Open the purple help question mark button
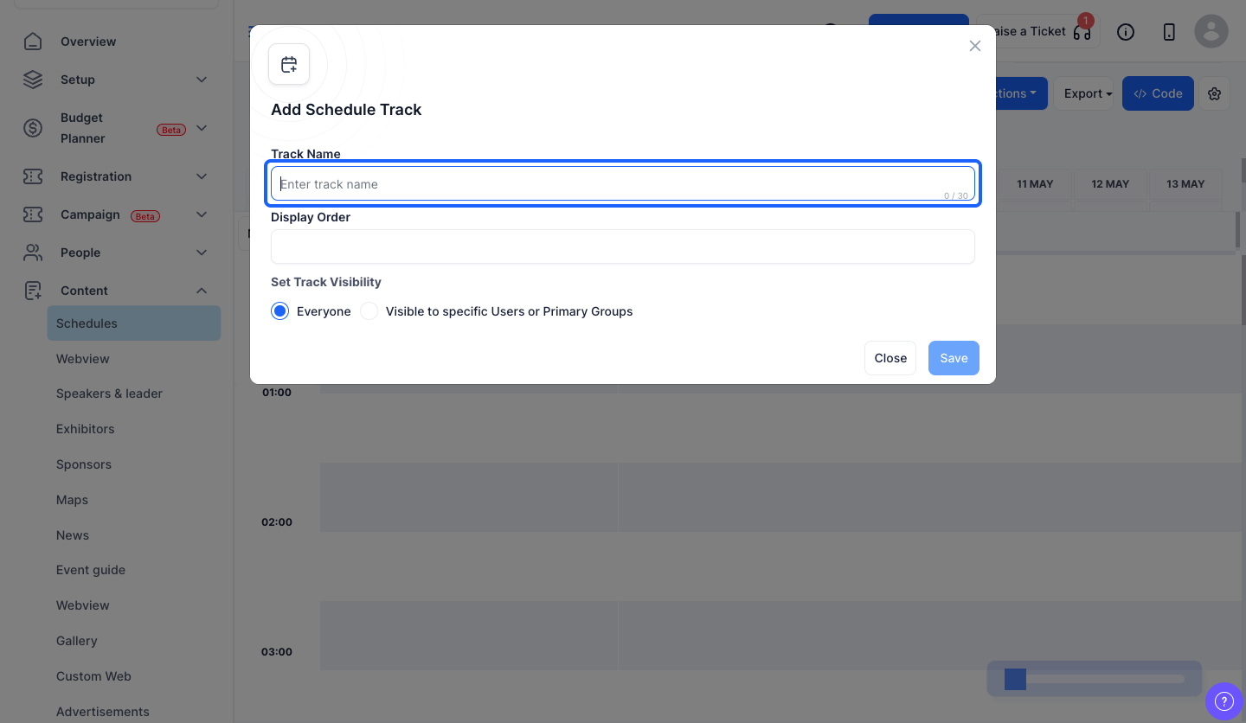1246x723 pixels. click(x=1224, y=701)
